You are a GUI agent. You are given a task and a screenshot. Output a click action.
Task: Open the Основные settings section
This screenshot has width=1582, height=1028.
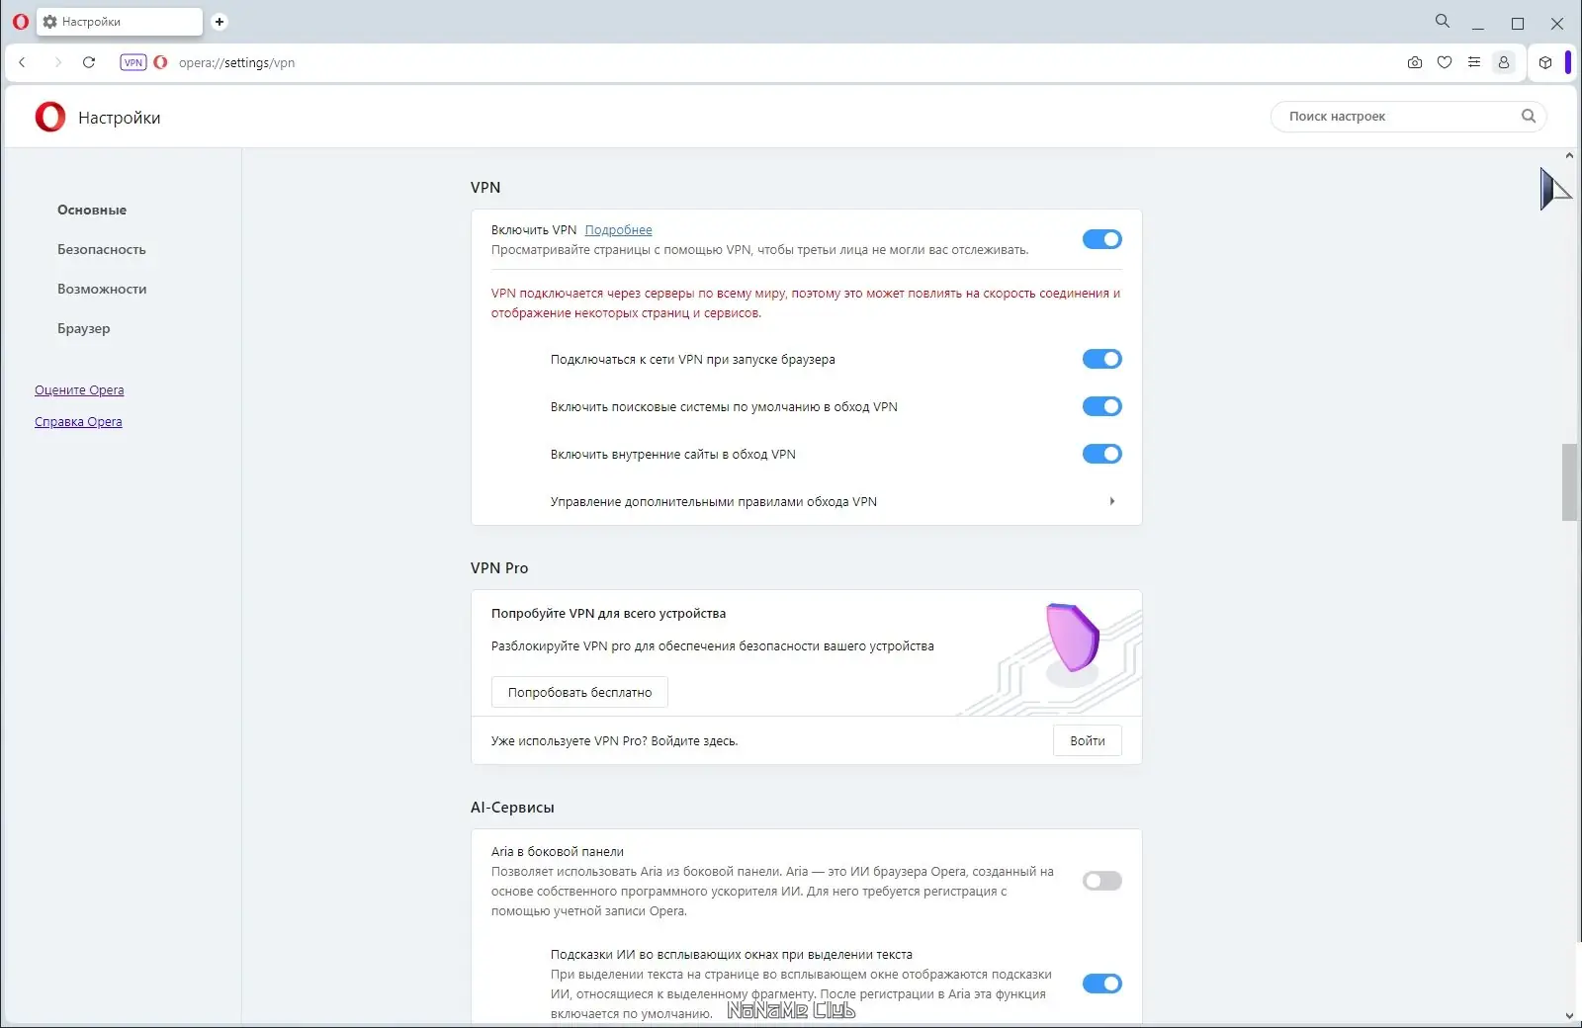click(92, 210)
